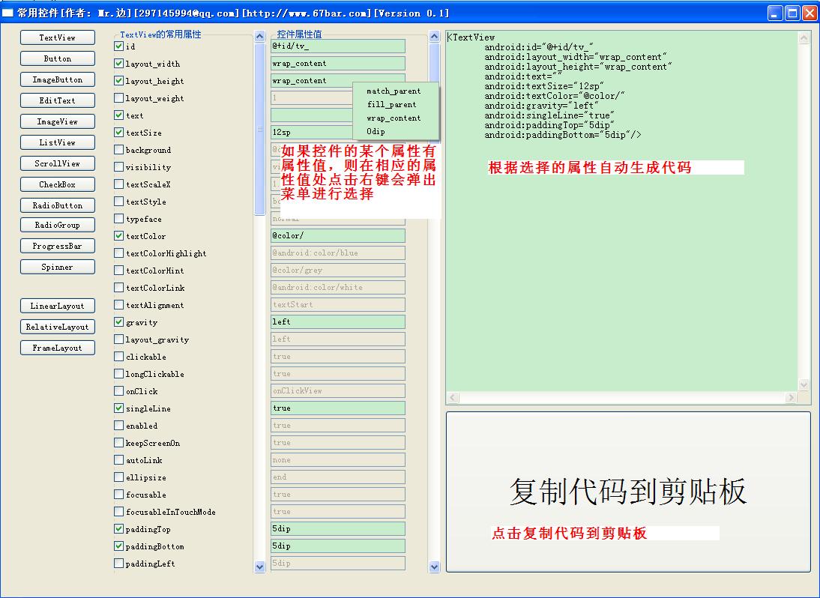Toggle the layout_height checkbox
This screenshot has width=820, height=598.
tap(118, 80)
